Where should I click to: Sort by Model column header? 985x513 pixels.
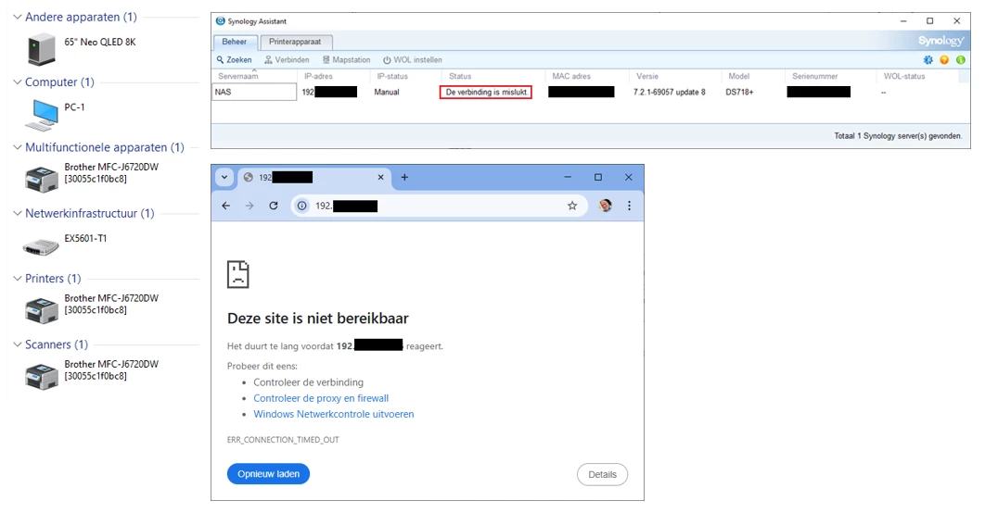[x=752, y=77]
